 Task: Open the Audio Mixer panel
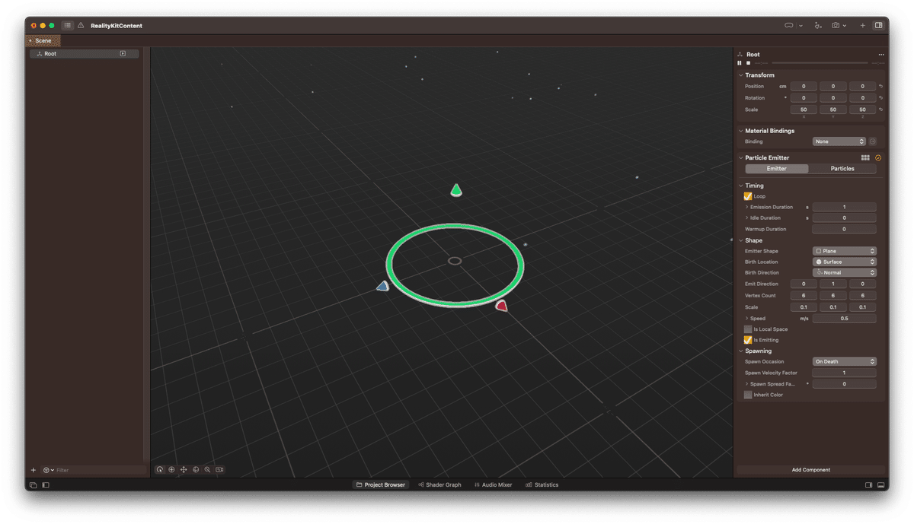coord(493,484)
